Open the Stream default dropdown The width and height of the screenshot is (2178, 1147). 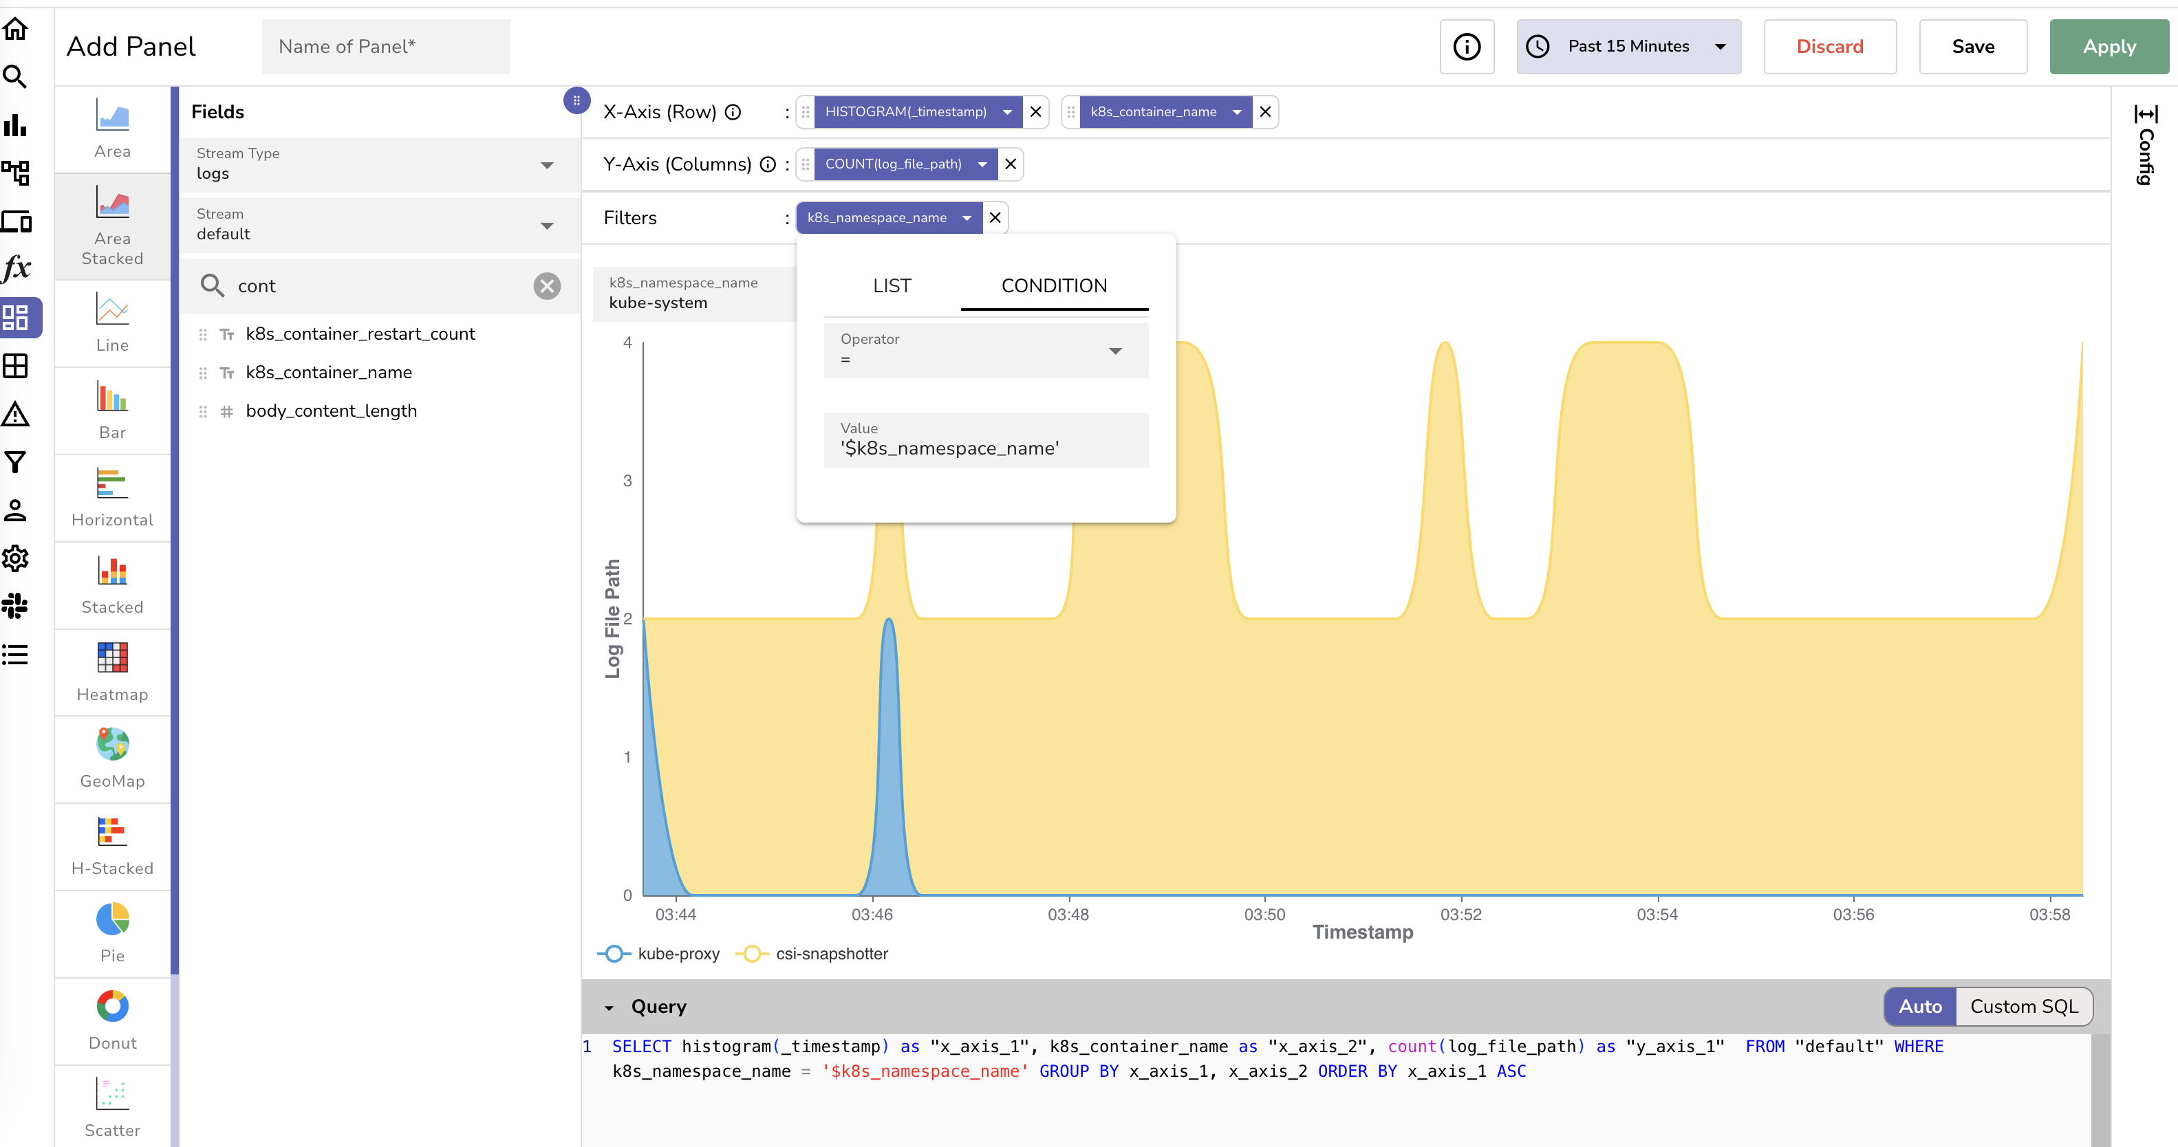(x=379, y=225)
